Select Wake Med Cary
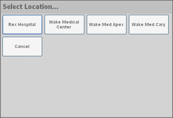Screen dimensions: 173x118 pos(149,24)
